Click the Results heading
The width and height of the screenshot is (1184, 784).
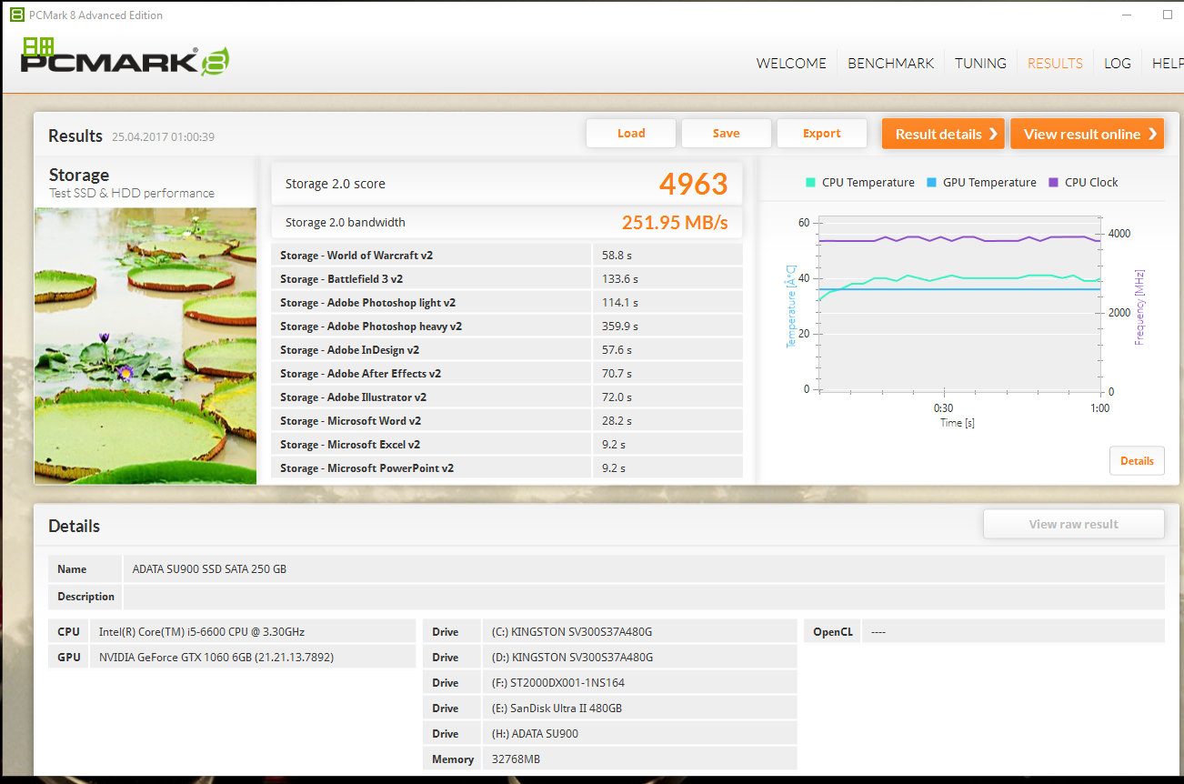(x=75, y=136)
